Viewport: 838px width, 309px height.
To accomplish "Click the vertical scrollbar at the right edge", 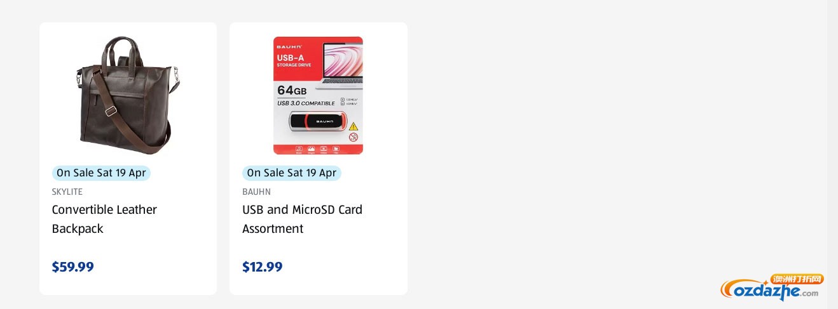I will coord(832,154).
